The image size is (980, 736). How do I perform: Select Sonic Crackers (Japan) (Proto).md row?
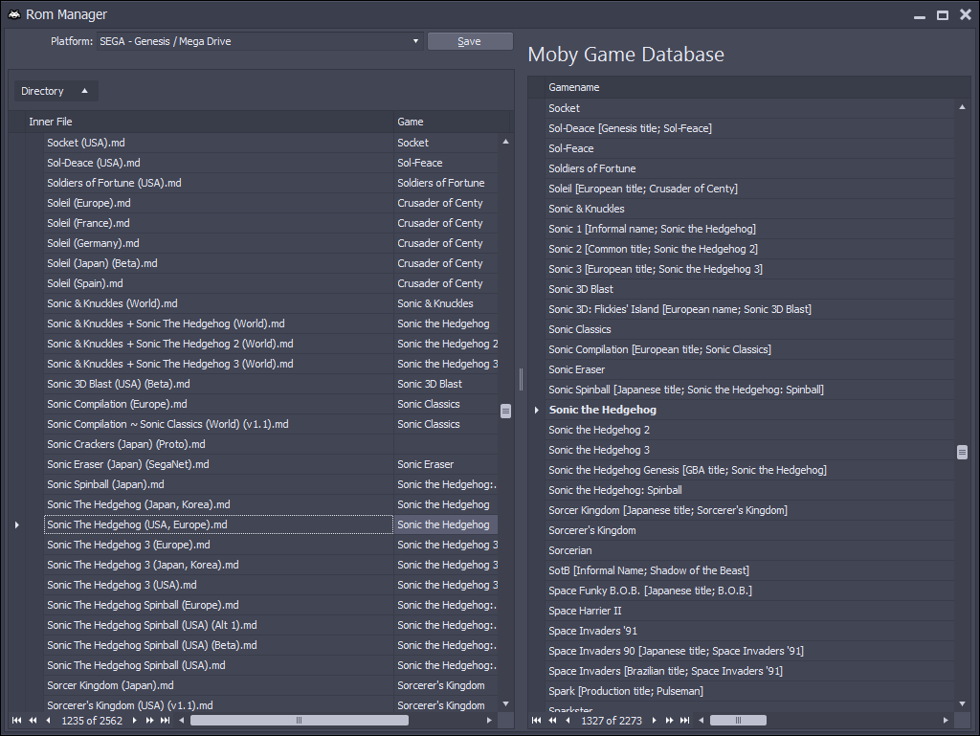click(x=126, y=444)
